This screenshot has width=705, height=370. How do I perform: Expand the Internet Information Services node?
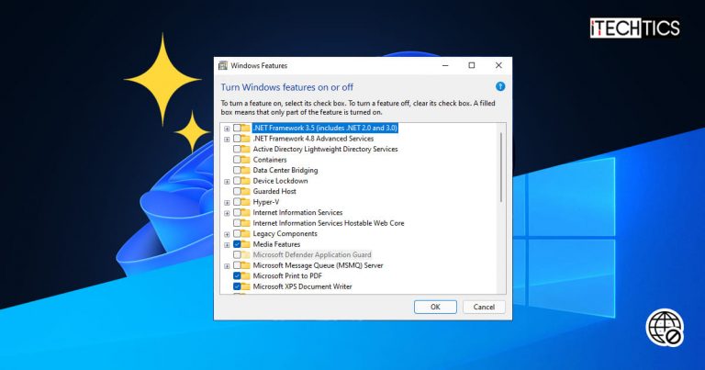(x=227, y=213)
